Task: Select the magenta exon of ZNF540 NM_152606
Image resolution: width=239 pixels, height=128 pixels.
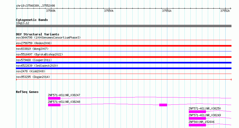Action: tap(197, 125)
